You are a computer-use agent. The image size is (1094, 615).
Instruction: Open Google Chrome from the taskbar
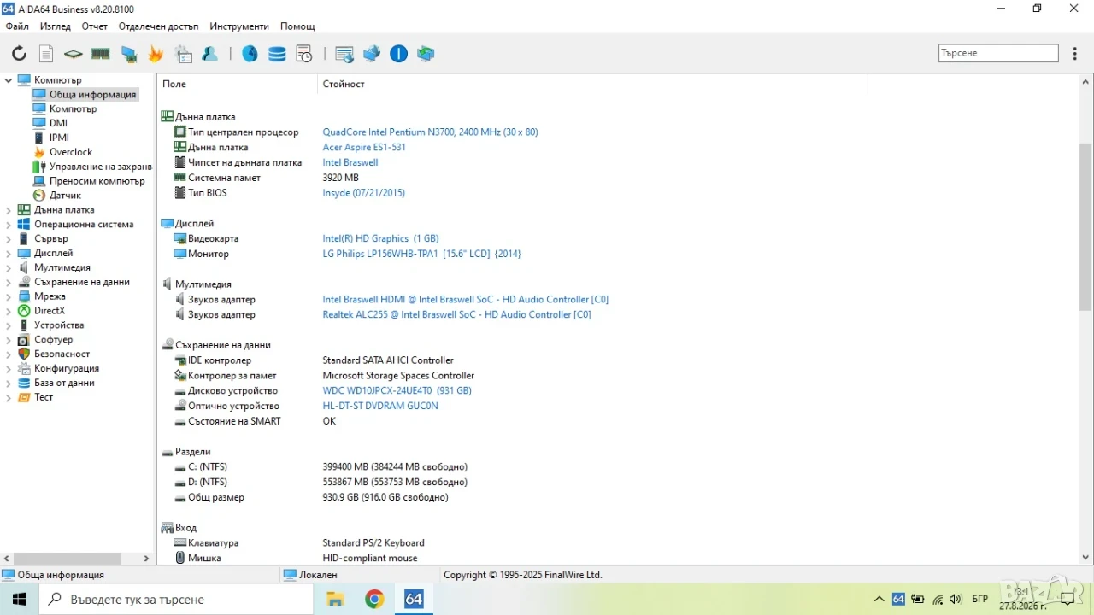coord(374,599)
